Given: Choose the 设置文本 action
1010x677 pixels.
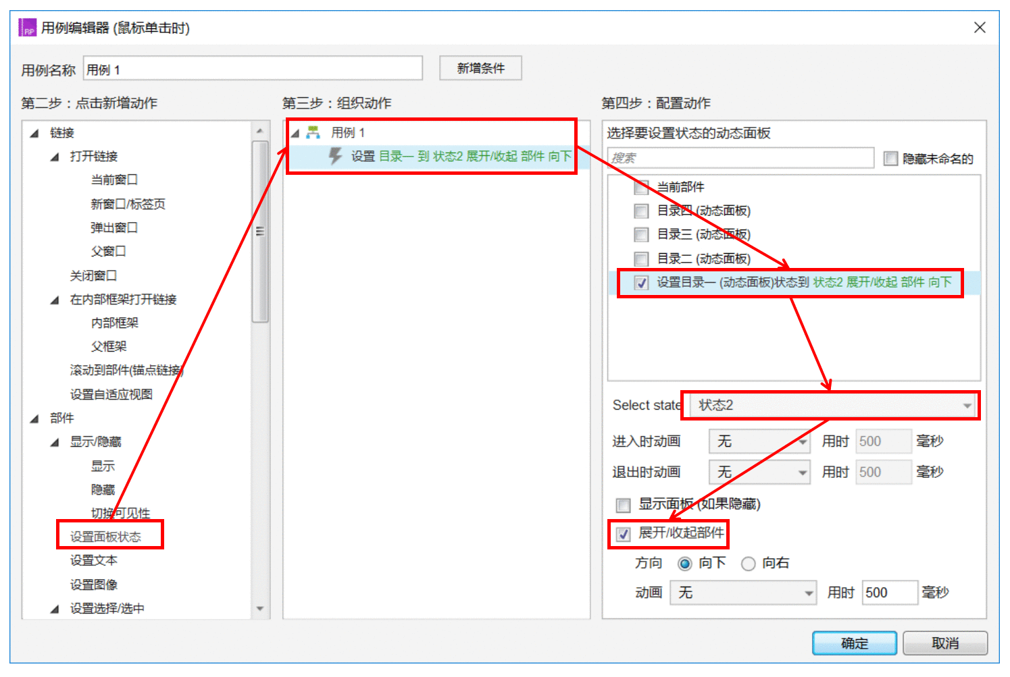Looking at the screenshot, I should tap(94, 560).
